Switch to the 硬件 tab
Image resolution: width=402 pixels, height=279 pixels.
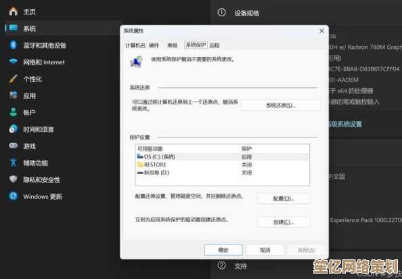[154, 45]
